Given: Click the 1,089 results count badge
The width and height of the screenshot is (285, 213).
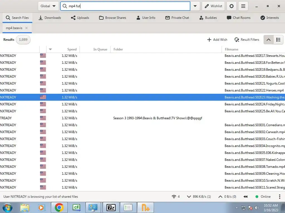Looking at the screenshot, I should [23, 40].
